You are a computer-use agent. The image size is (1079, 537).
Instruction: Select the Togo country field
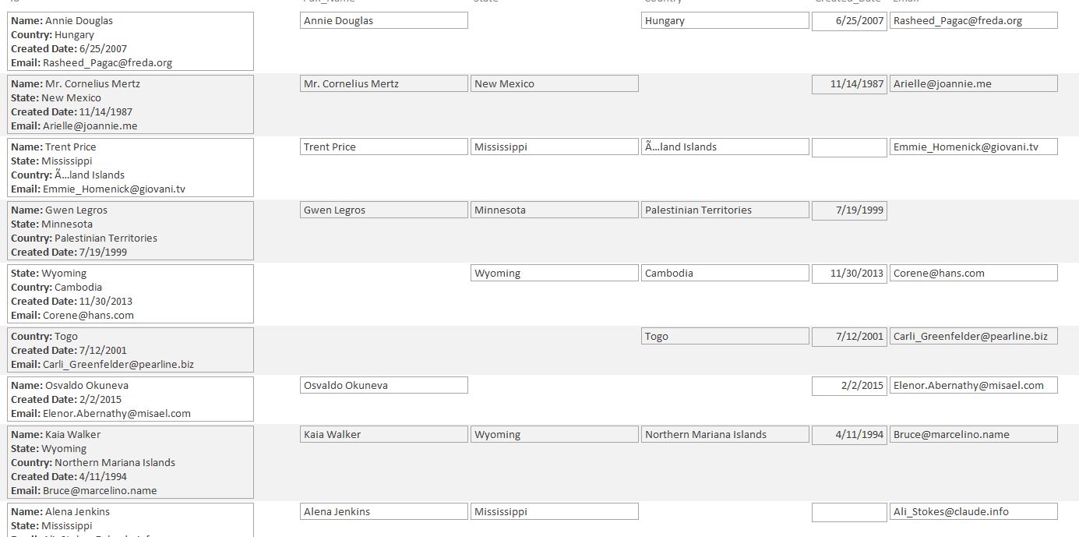coord(725,336)
